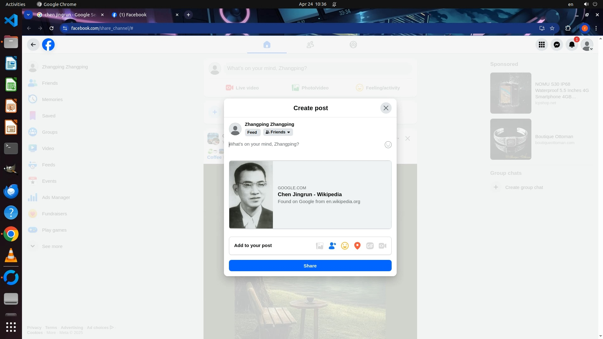Expand the Friends audience dropdown
Viewport: 603px width, 339px height.
point(278,132)
